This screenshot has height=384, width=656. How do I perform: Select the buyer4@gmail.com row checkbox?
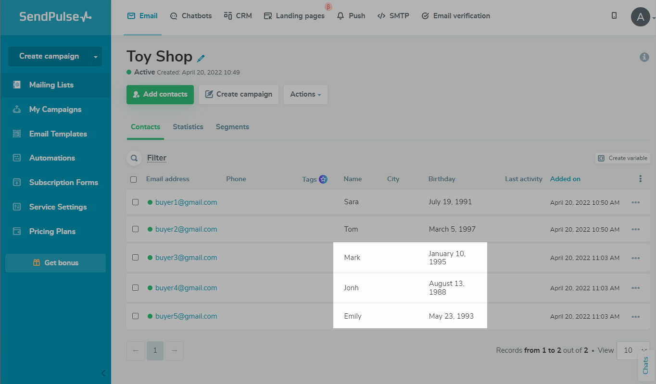(x=136, y=288)
